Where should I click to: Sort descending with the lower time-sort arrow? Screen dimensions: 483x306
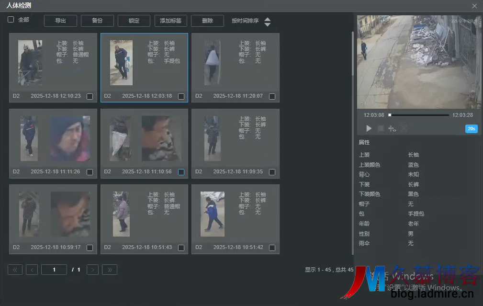point(268,24)
